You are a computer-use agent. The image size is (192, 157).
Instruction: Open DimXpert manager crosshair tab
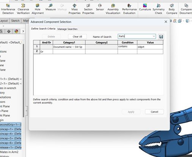click(x=9, y=31)
